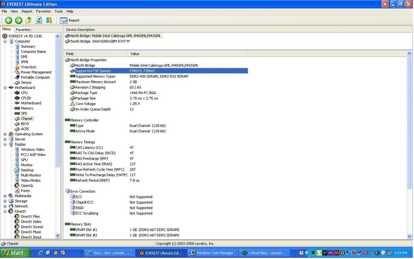
Task: Expand the Server tree node
Action: coord(5,139)
